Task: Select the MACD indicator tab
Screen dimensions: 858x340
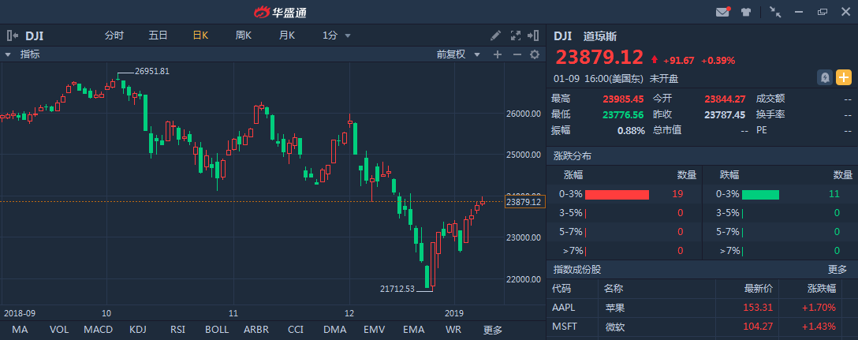Action: (x=99, y=330)
